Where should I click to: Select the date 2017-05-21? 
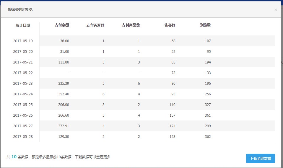(23, 62)
